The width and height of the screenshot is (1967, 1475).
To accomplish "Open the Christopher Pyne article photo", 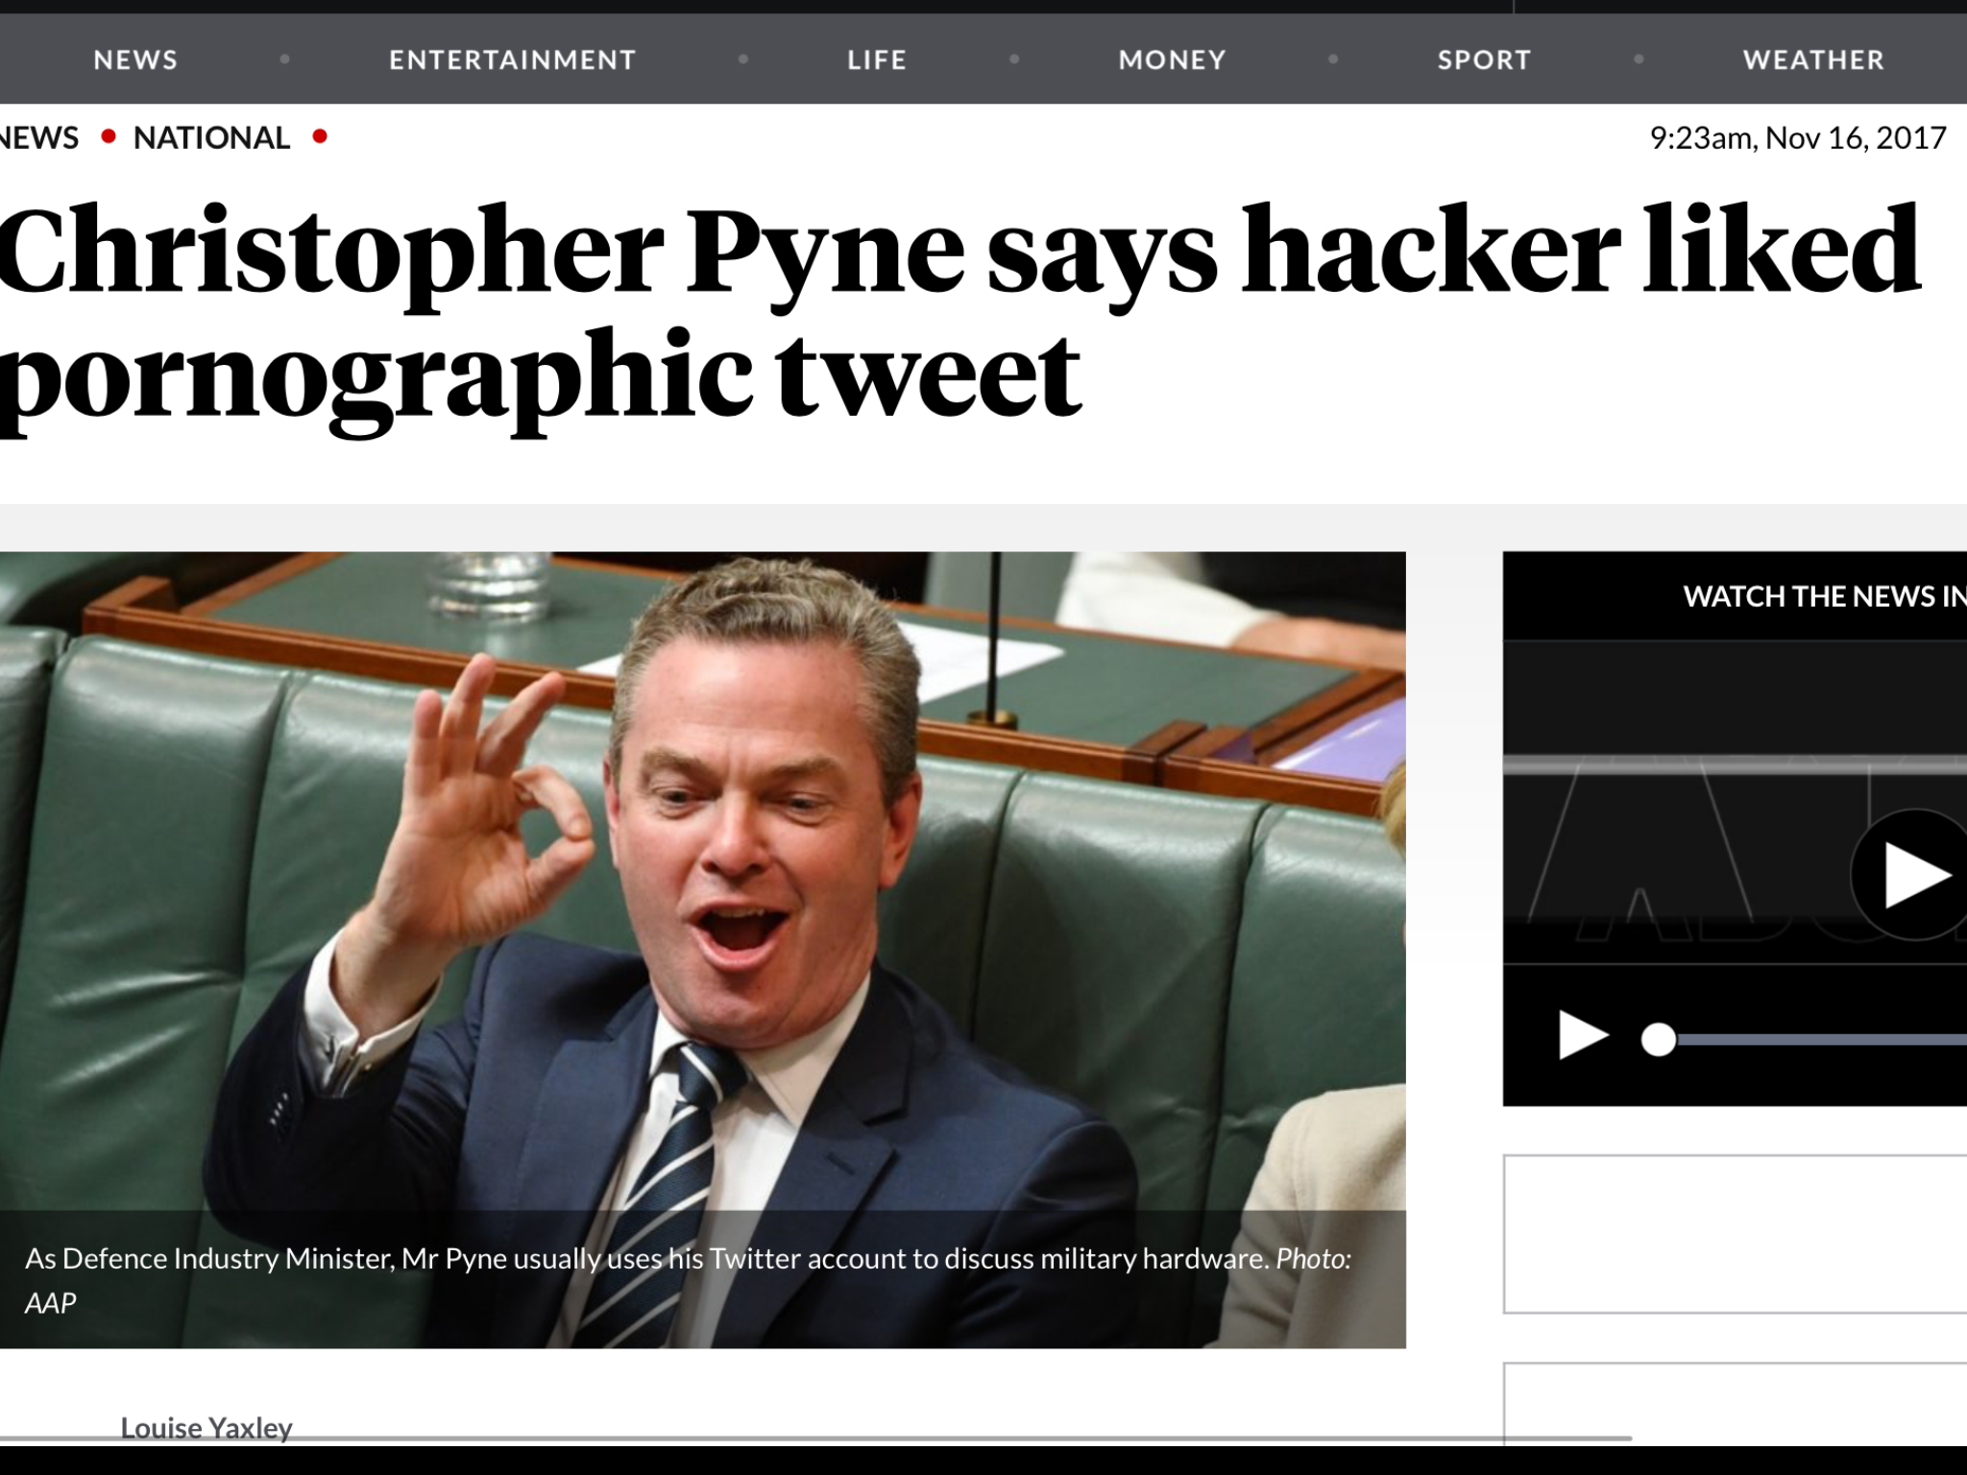I will [703, 882].
